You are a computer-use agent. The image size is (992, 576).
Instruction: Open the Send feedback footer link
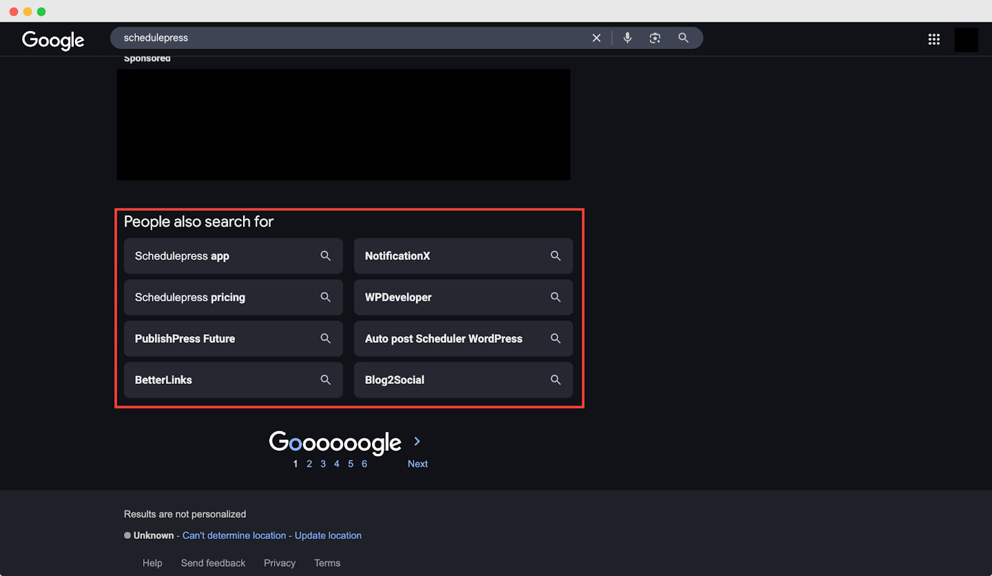pos(213,563)
